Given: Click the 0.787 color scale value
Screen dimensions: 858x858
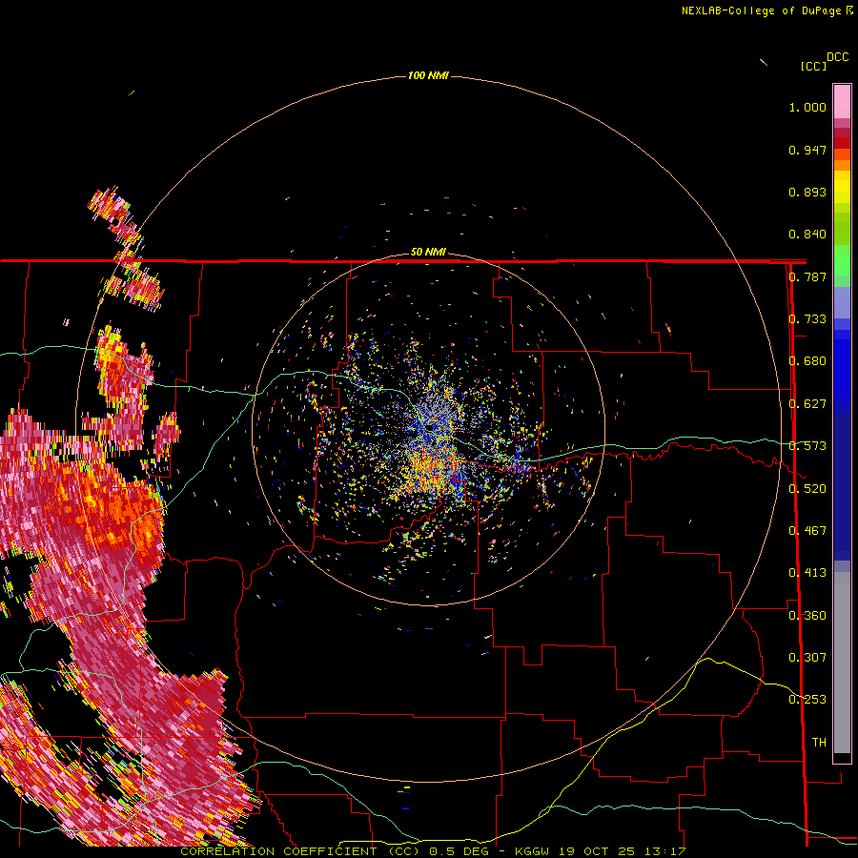Looking at the screenshot, I should click(807, 276).
